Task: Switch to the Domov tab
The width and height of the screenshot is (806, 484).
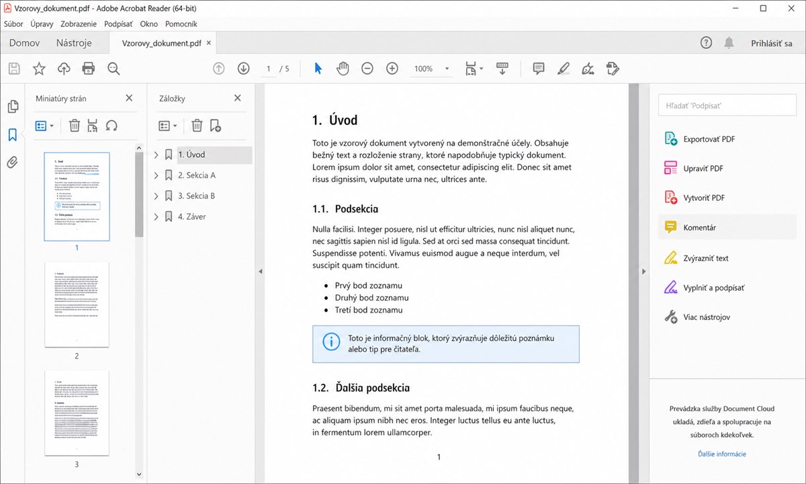Action: 24,43
